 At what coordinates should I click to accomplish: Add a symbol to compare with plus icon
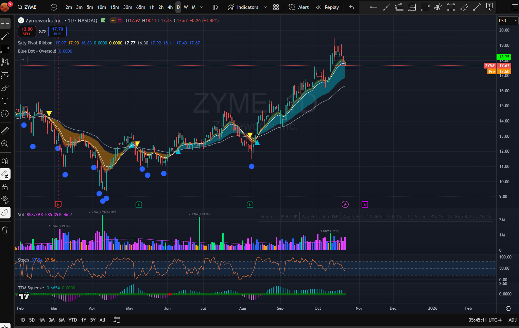54,7
